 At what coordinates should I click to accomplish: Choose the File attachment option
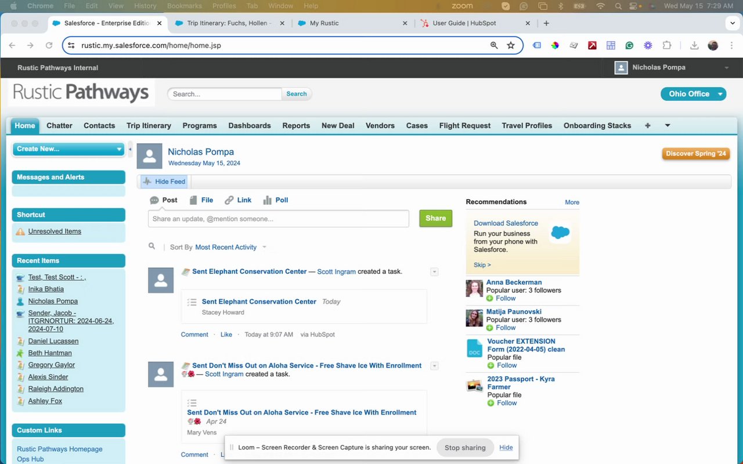pyautogui.click(x=201, y=200)
